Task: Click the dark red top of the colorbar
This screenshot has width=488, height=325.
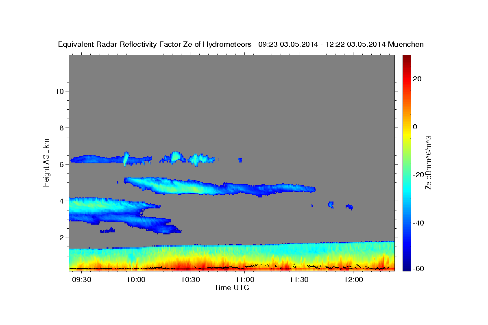Action: pos(406,58)
